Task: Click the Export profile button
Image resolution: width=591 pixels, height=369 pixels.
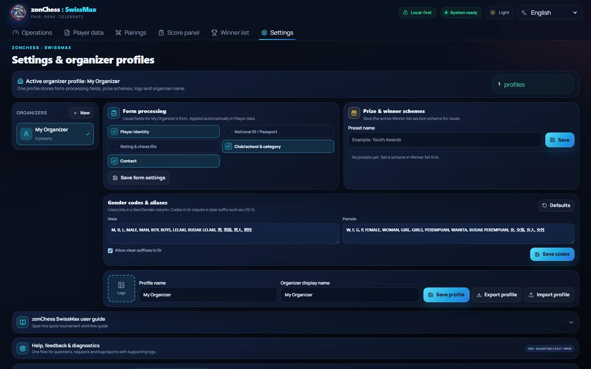Action: (496, 295)
